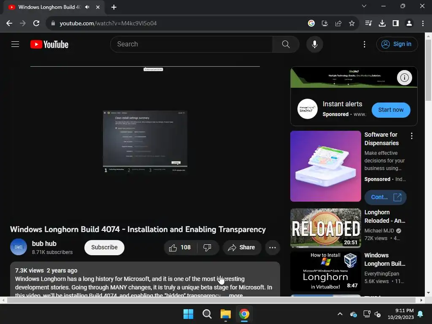This screenshot has width=432, height=324.
Task: Select the Windows Longhorn Build tab
Action: tap(50, 7)
